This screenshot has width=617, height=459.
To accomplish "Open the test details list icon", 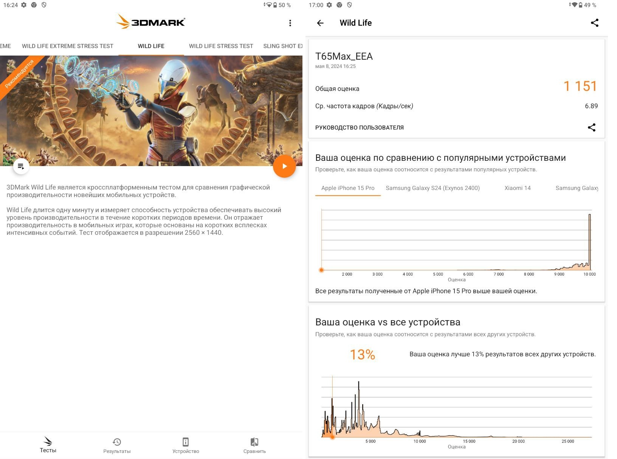I will pyautogui.click(x=21, y=166).
